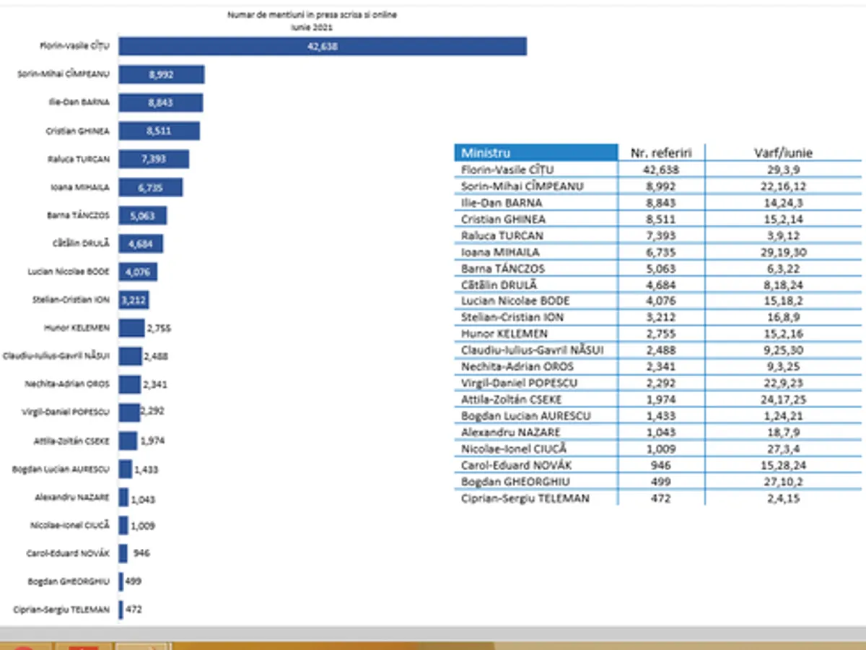Click the first red taskbar icon at bottom-left
The width and height of the screenshot is (866, 650).
click(22, 646)
